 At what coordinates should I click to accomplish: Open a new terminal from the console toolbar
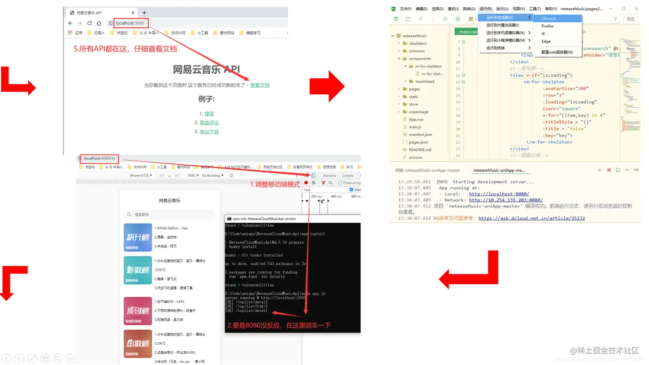pyautogui.click(x=618, y=170)
